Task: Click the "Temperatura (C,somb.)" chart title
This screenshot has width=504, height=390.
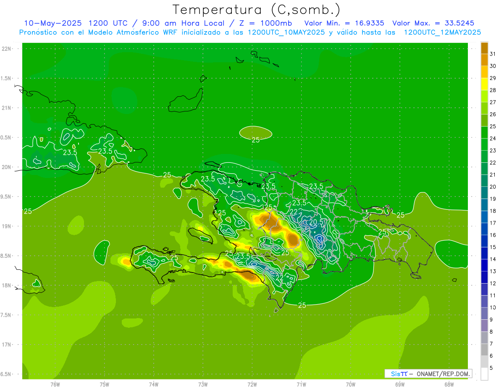Action: (x=257, y=10)
